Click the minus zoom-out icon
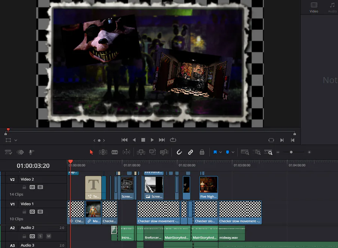The width and height of the screenshot is (338, 248). [x=278, y=152]
